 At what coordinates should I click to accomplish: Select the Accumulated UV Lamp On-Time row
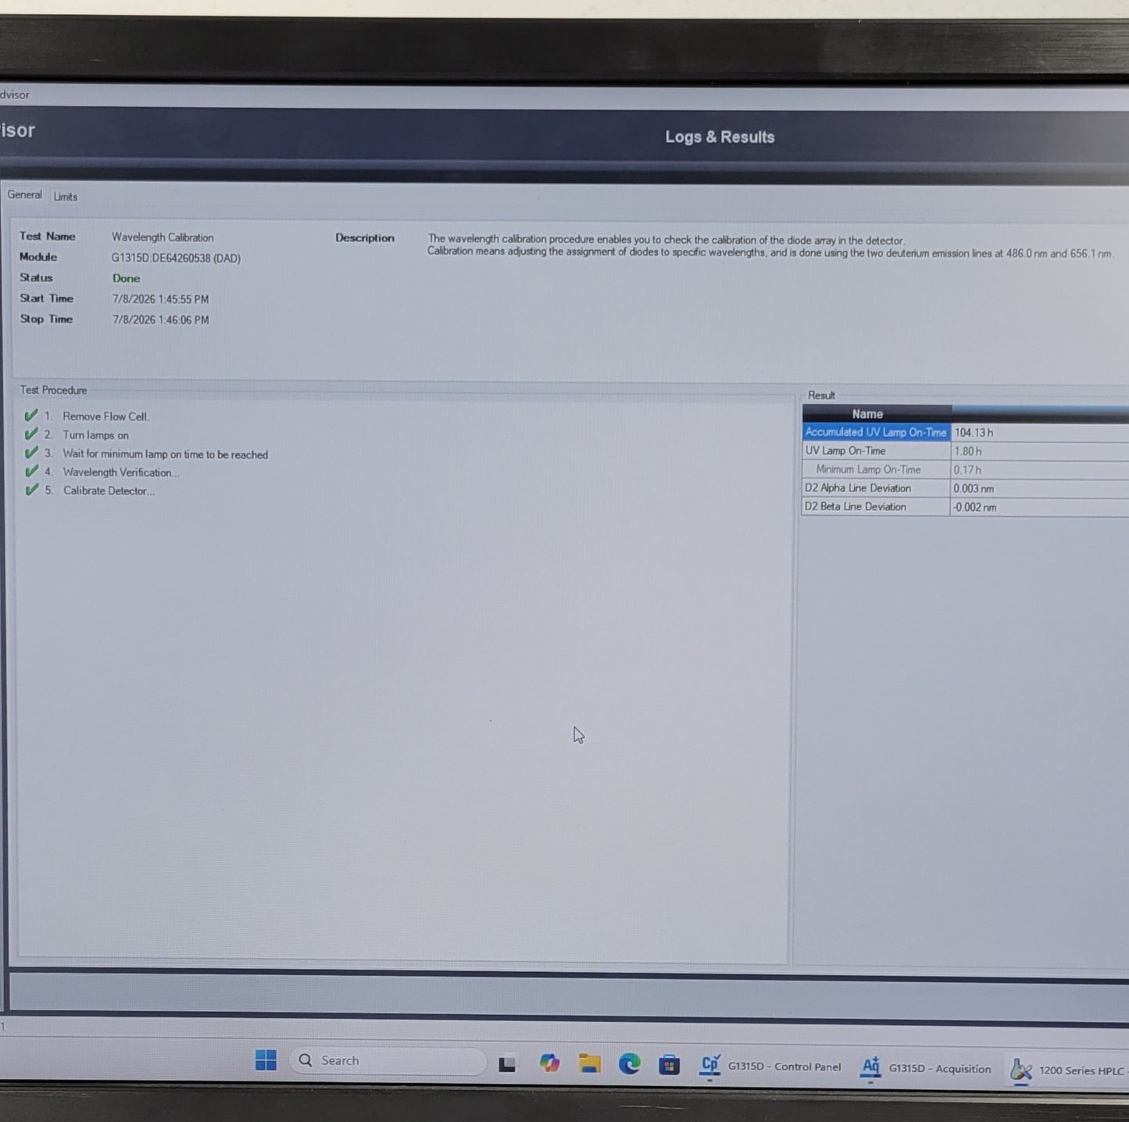point(965,432)
